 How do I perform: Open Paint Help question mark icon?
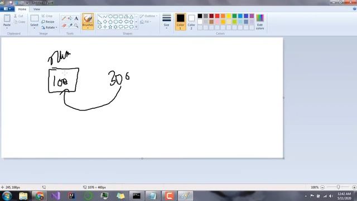pos(355,9)
